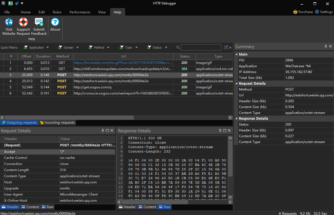The height and width of the screenshot is (215, 334).
Task: Switch Request Details to the Content tab
Action: (30, 207)
